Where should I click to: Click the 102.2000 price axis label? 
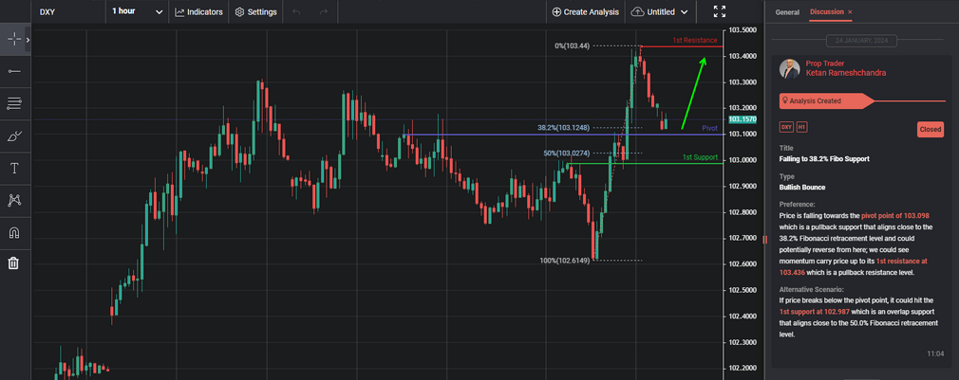(743, 369)
